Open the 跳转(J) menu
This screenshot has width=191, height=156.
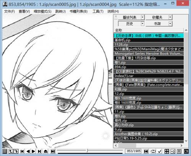[x=60, y=11]
